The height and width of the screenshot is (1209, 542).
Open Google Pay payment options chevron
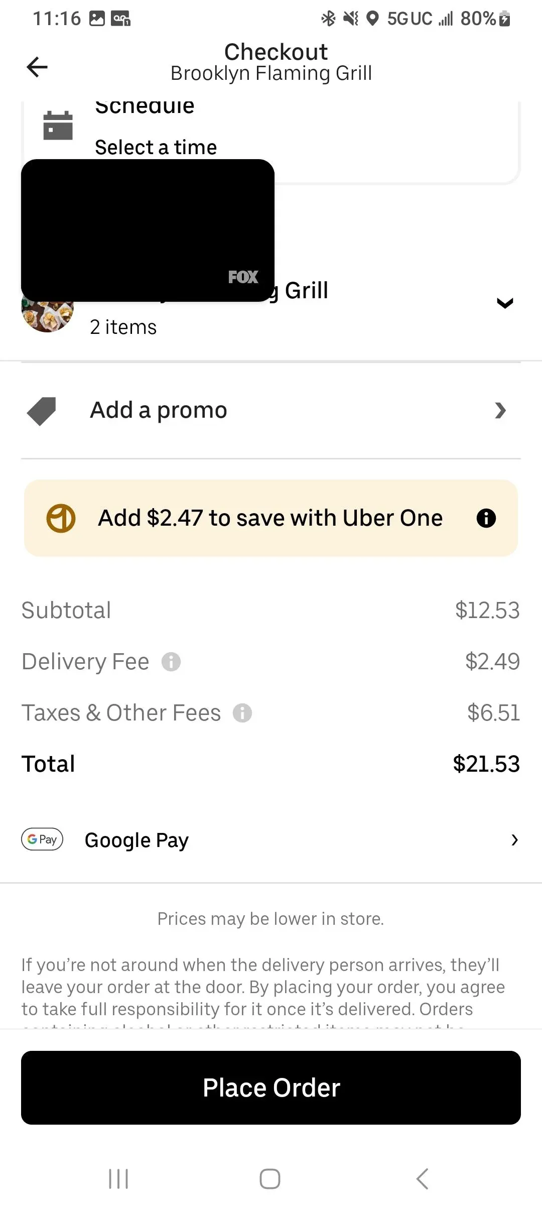point(514,840)
